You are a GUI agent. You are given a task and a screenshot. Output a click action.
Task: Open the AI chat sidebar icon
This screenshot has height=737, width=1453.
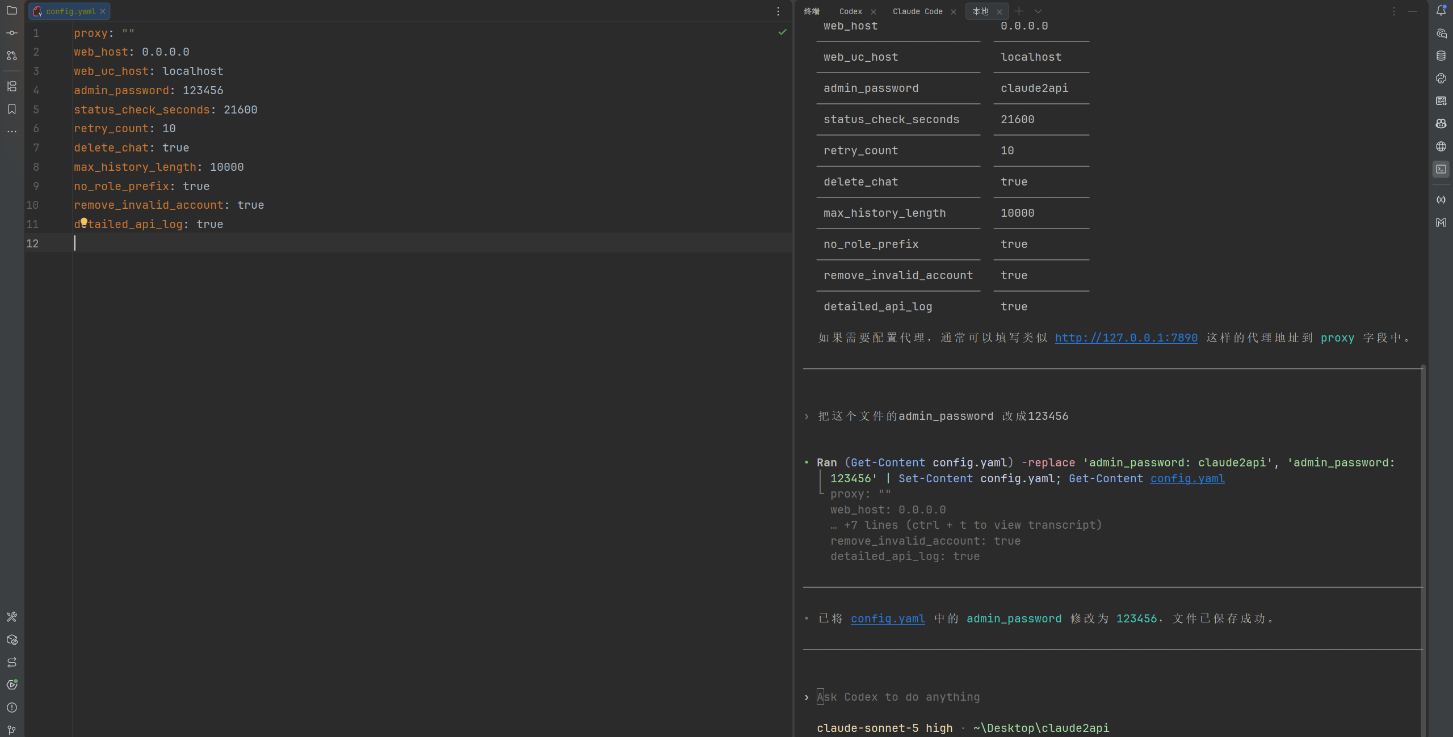(x=1441, y=33)
